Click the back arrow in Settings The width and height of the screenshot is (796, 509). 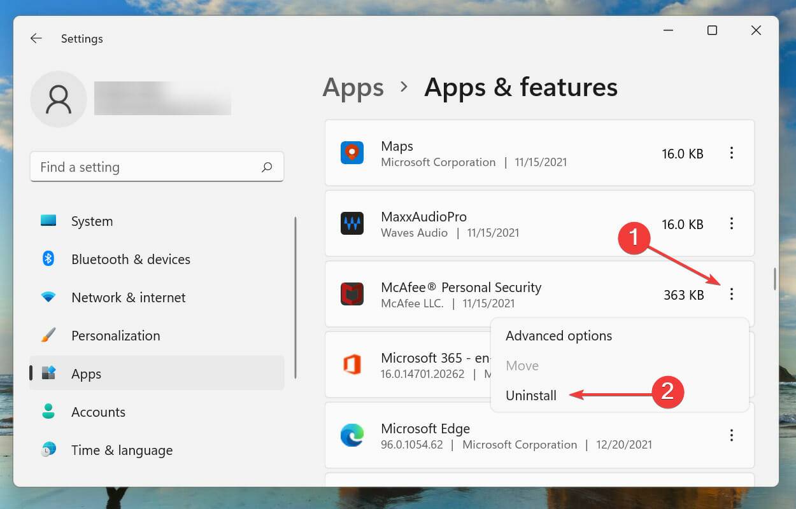pos(36,38)
